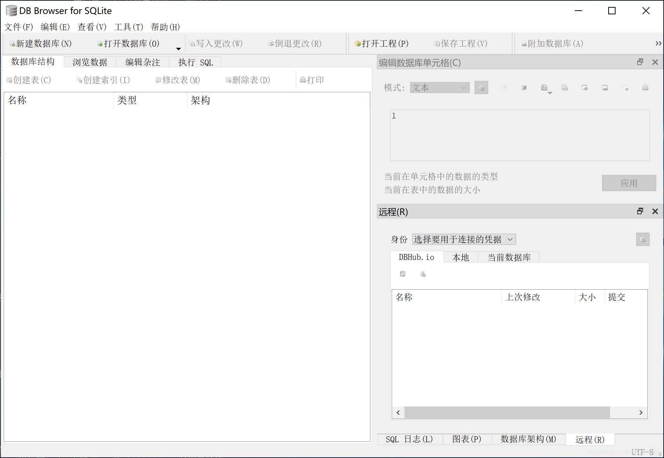The width and height of the screenshot is (664, 458).
Task: Switch to the DBHub.io tab
Action: pos(417,257)
